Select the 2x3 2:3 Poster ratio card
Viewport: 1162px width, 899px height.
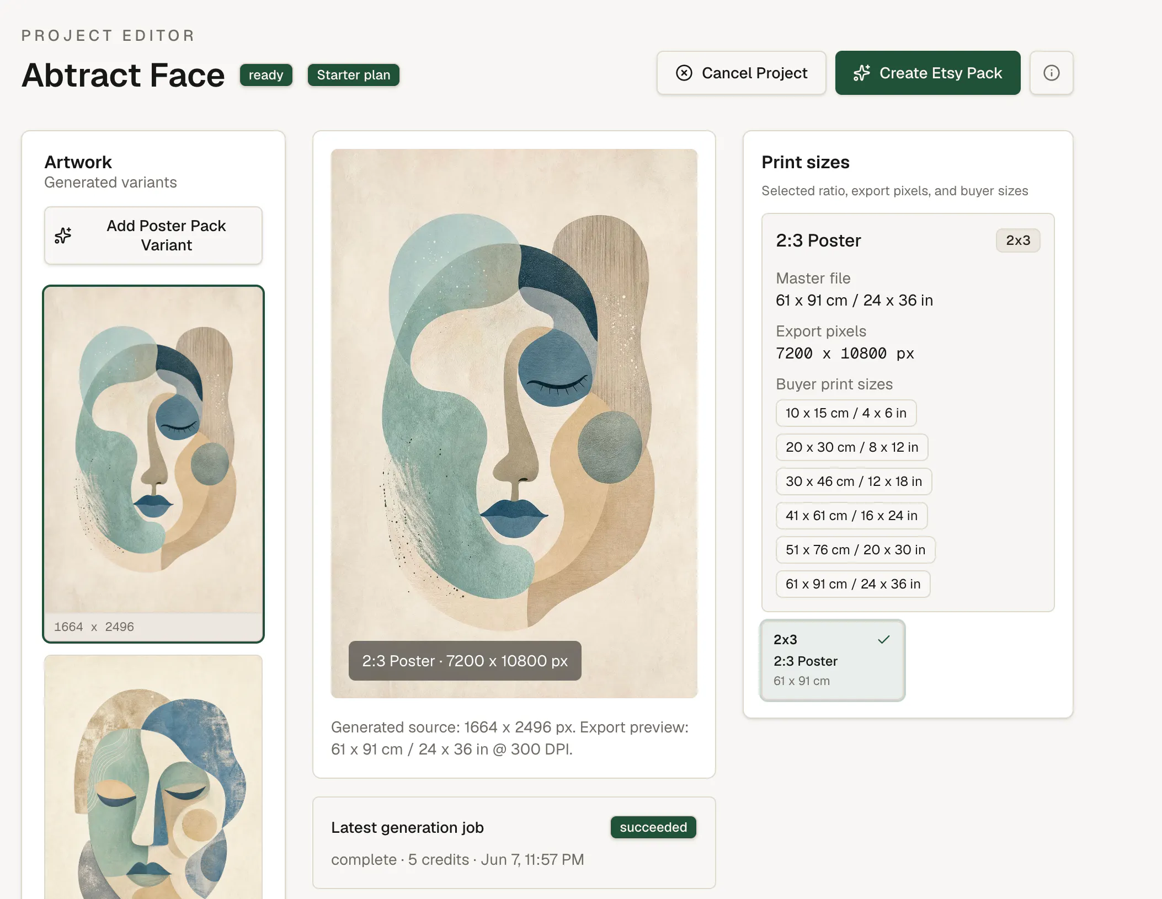pos(832,660)
